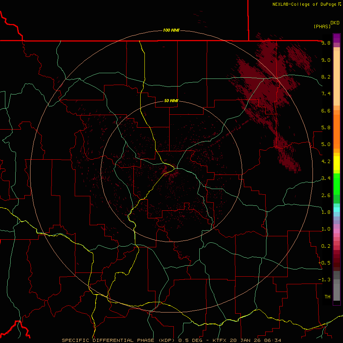
Task: Click the radar site at the ring center
Action: click(171, 171)
